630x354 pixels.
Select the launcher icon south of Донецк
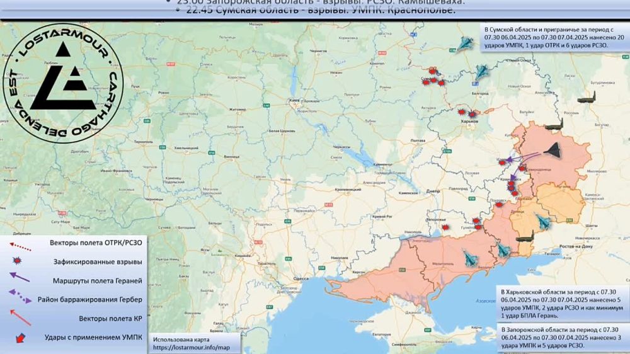pos(525,237)
